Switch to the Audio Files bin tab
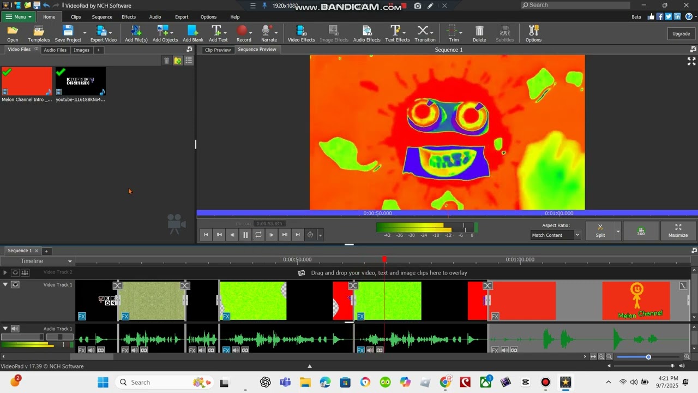The height and width of the screenshot is (393, 698). pos(55,50)
